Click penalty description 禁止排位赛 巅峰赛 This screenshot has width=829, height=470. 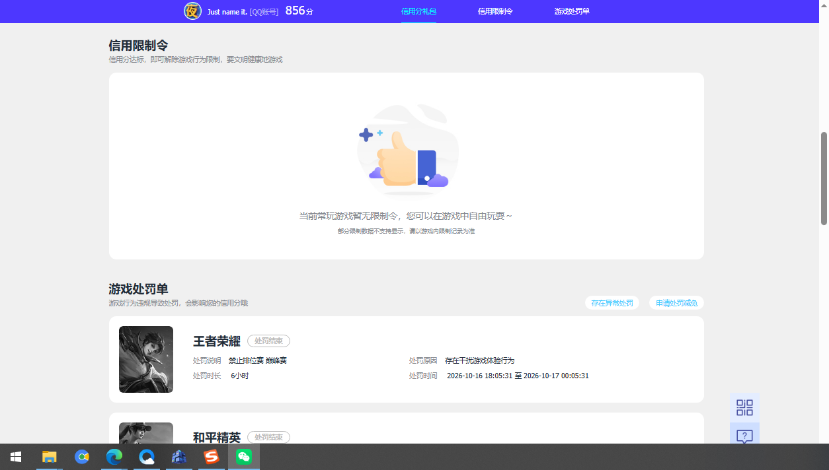(258, 360)
